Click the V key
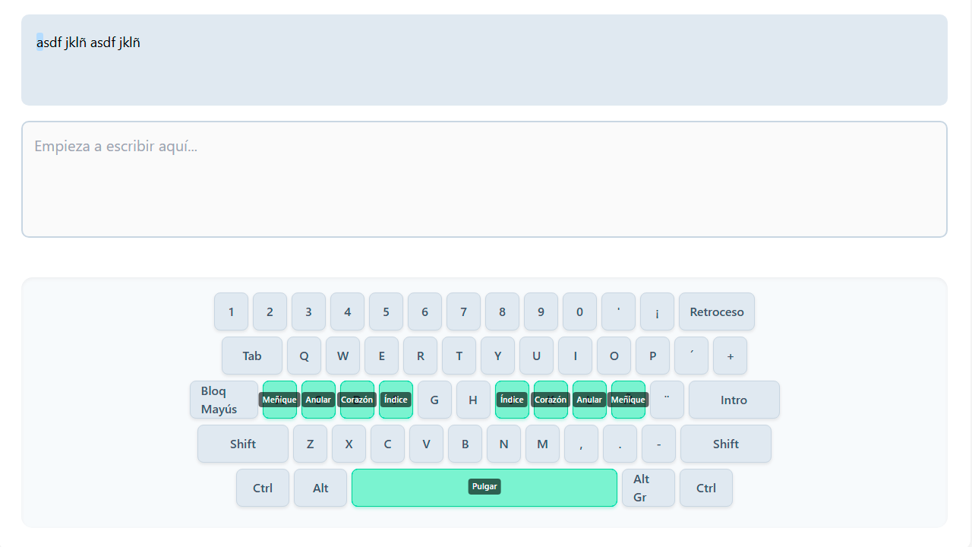 (427, 444)
